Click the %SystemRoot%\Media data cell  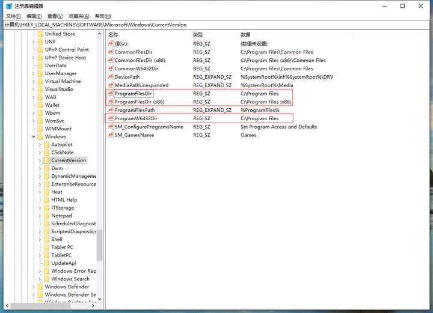point(267,85)
